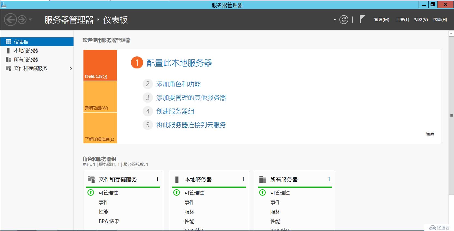Select 文件和存储服务 in the left navigation
Screen dimensions: 454x231
[x=37, y=68]
